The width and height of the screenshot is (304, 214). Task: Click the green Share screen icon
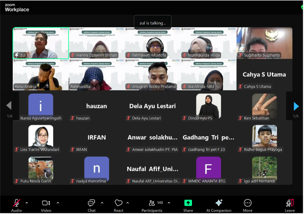tap(188, 203)
